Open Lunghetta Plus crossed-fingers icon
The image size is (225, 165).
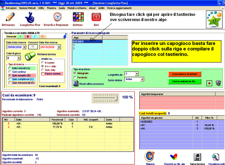(x=30, y=17)
